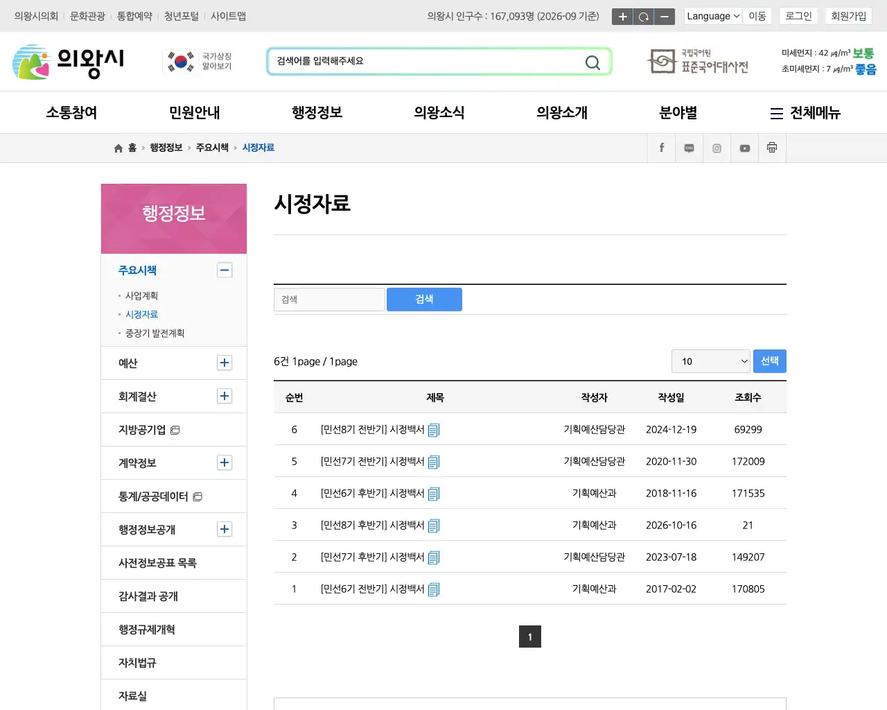Open 사업계획 in sidebar

[x=141, y=296]
